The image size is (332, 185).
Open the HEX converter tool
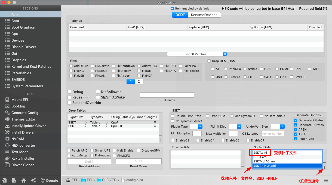tap(23, 145)
